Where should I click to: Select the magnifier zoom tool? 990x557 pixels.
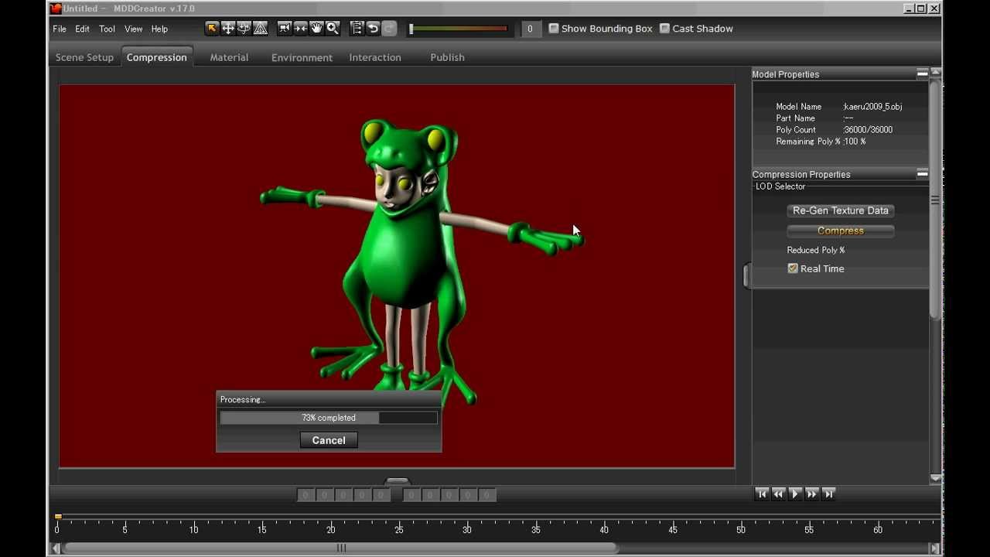pos(333,29)
